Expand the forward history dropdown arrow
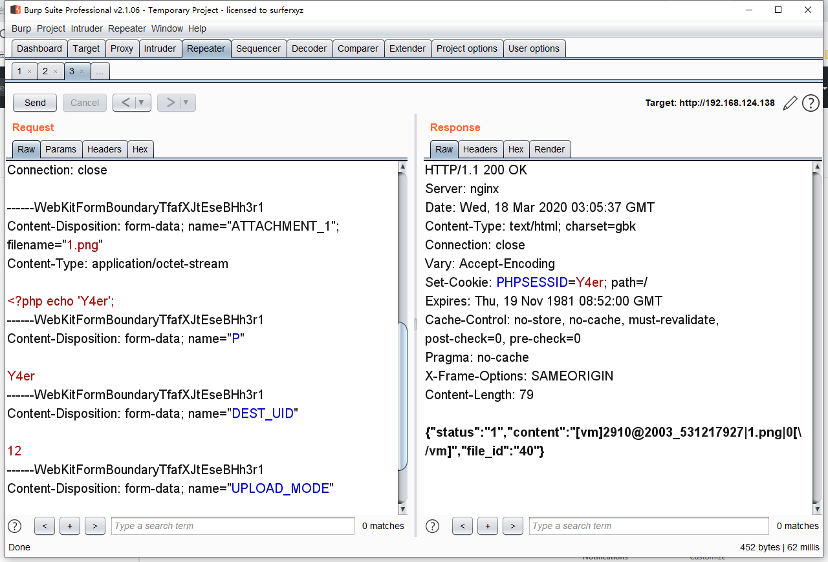 pos(188,103)
